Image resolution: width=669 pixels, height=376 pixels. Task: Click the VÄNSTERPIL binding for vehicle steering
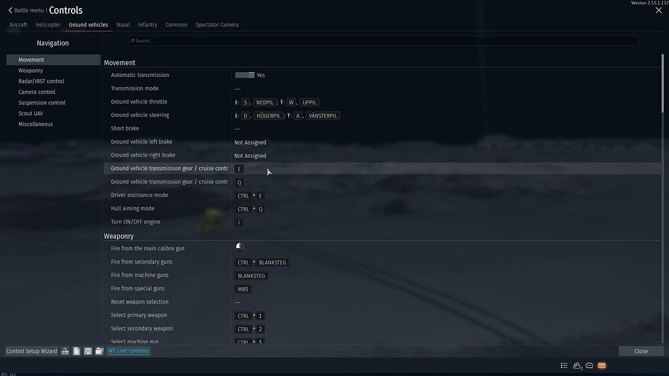(322, 116)
